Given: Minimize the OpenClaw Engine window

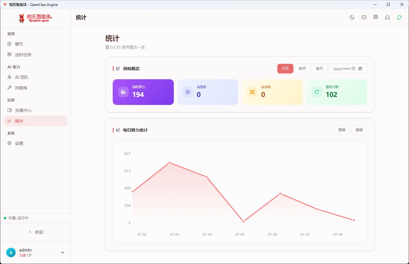Looking at the screenshot, I should 375,4.
